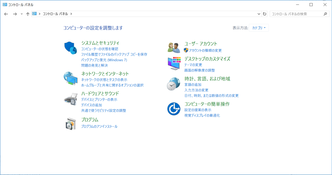
Task: Click 入力方法の変更 link
Action: pos(196,90)
